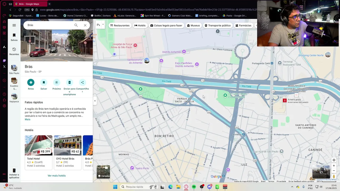Viewport: 340px width, 191px height.
Task: Open the Google Maps hamburger menu
Action: (x=14, y=25)
